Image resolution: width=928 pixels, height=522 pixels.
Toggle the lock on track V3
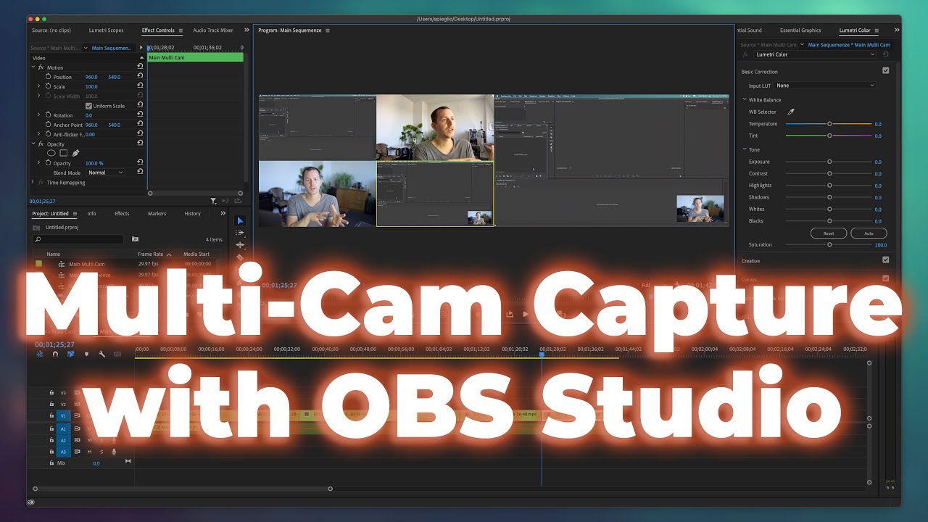point(51,392)
